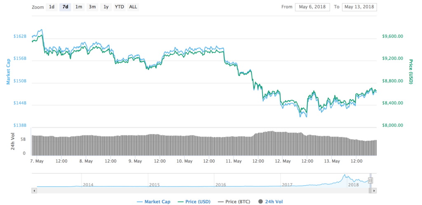Select the 7d zoom range
The height and width of the screenshot is (205, 422).
click(65, 7)
